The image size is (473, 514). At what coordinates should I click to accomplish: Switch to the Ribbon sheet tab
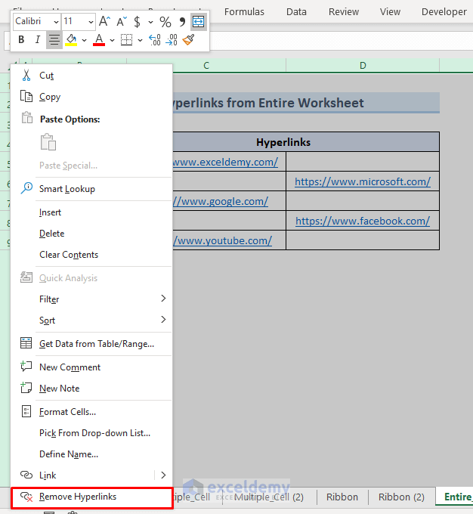[342, 497]
